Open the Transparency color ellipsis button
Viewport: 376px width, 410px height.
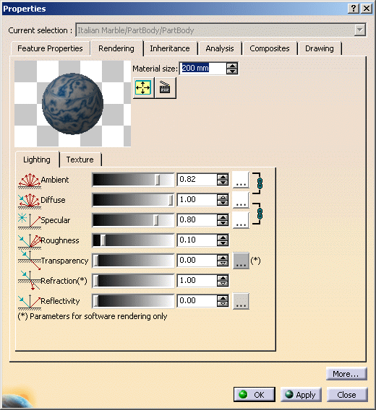coord(241,261)
